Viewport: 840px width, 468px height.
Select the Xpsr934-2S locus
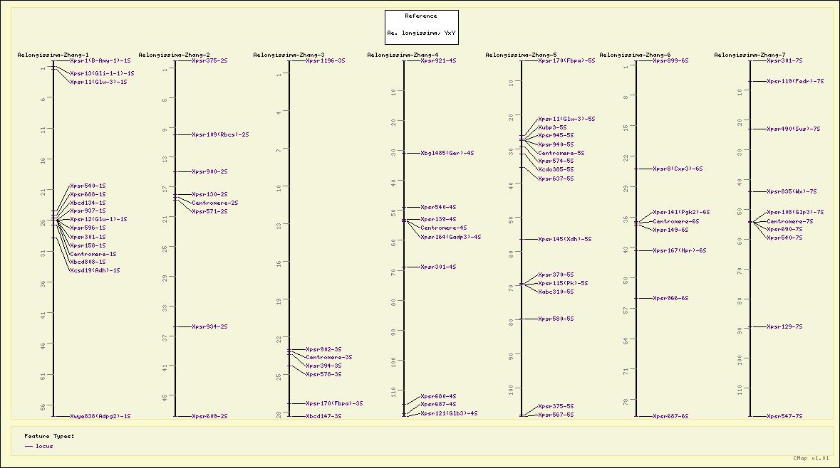[209, 326]
